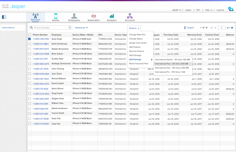Sort by the Contract Ends column header
This screenshot has width=236, height=152.
(212, 34)
